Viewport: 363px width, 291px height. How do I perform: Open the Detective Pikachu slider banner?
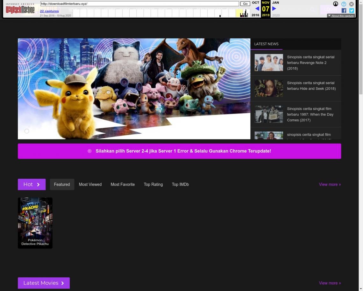(134, 89)
